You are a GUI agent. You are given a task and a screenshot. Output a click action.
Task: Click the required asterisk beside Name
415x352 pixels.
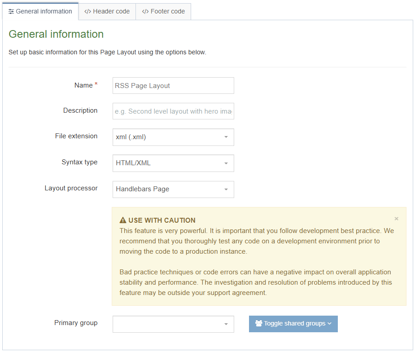click(96, 83)
